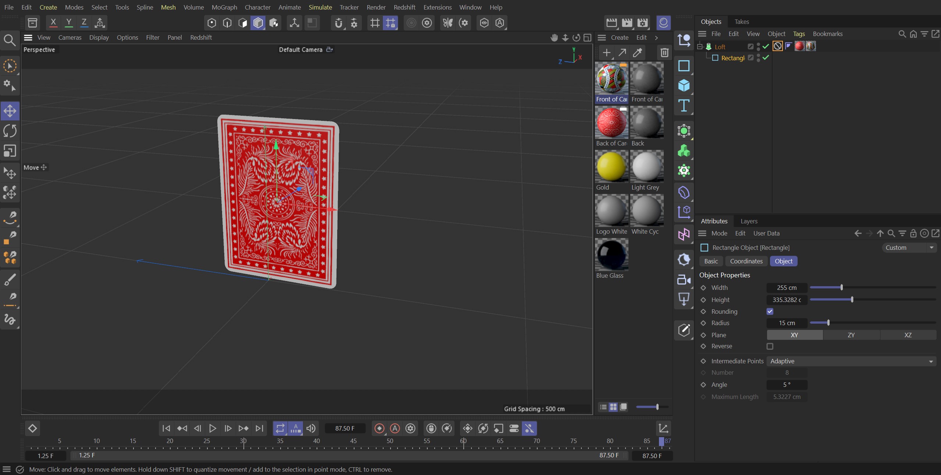Click the Record Active Objects icon
Image resolution: width=941 pixels, height=475 pixels.
click(x=379, y=428)
